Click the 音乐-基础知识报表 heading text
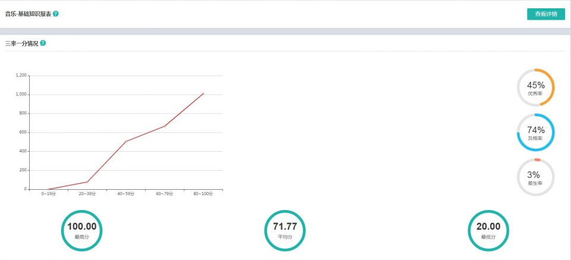571x260 pixels. point(28,14)
